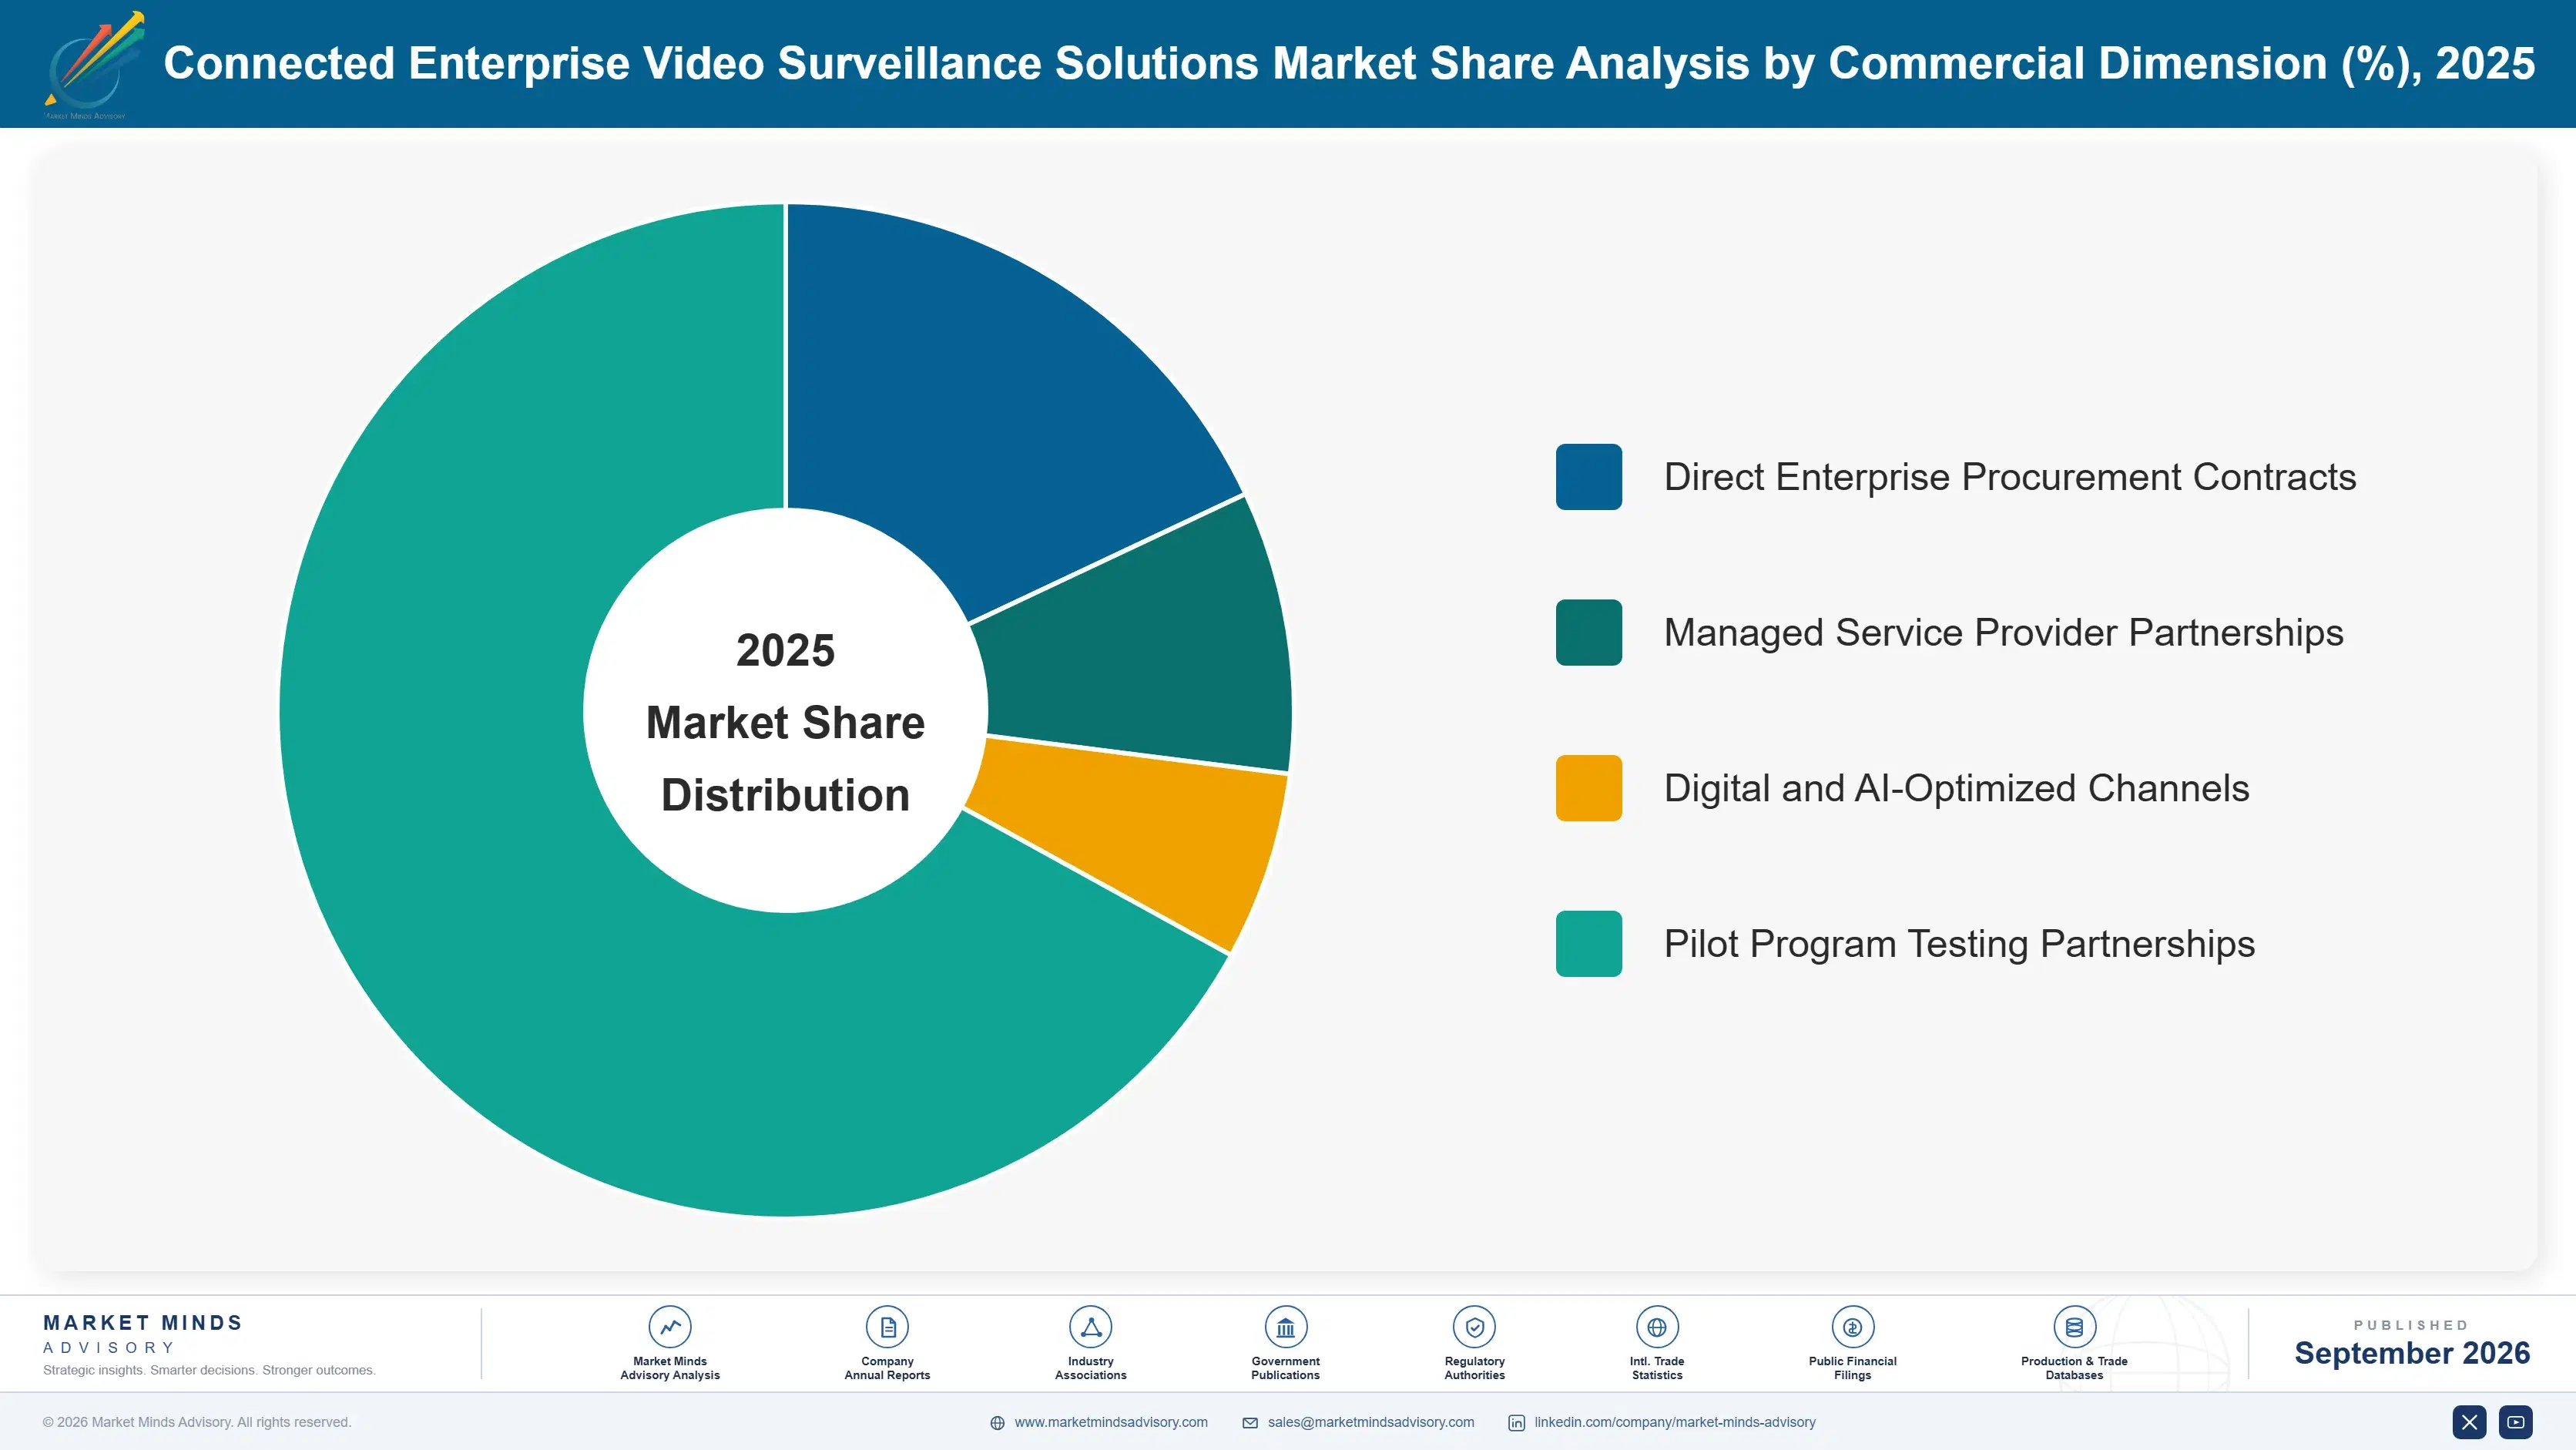
Task: Click the LinkedIn icon in footer
Action: coord(1516,1423)
